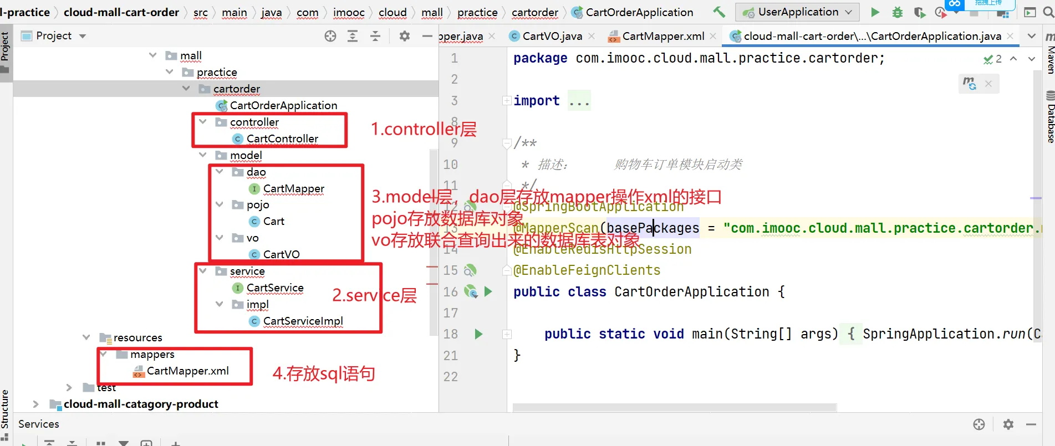This screenshot has width=1055, height=446.
Task: Click the editor horizontal scrollbar
Action: pos(674,408)
